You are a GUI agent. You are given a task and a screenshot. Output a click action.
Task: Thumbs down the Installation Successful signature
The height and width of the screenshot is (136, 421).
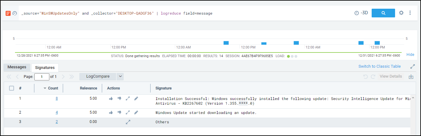coord(119,98)
